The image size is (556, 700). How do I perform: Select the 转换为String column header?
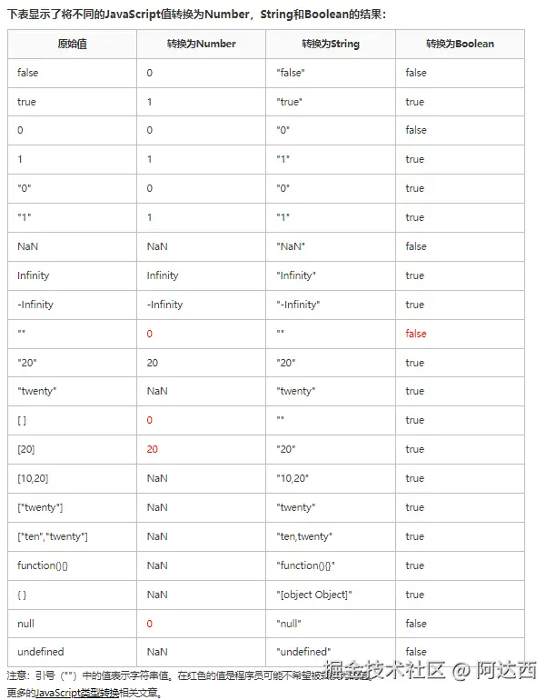pos(331,44)
